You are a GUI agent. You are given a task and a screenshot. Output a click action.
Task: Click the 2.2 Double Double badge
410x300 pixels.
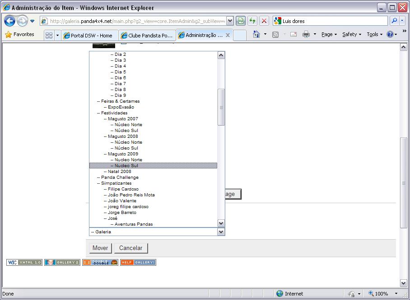click(x=100, y=262)
